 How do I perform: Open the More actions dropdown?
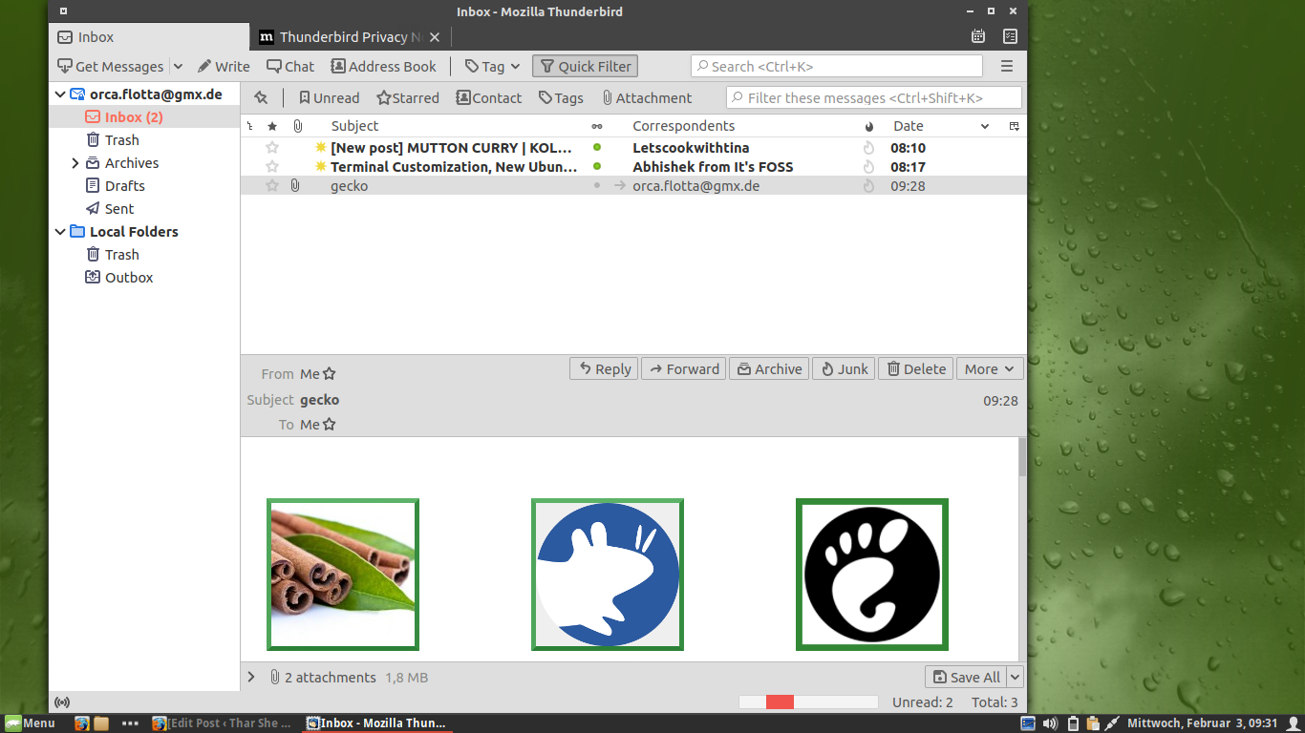pyautogui.click(x=990, y=368)
